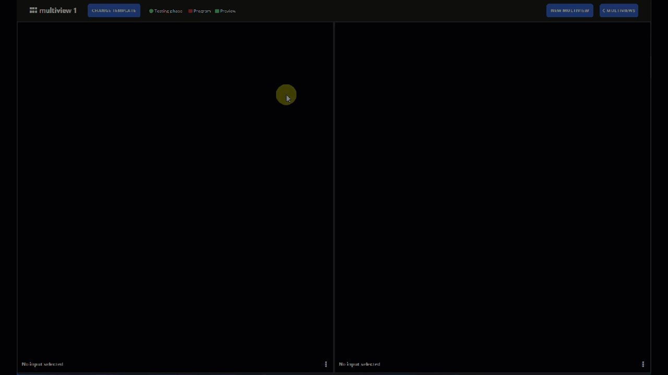The width and height of the screenshot is (668, 375).
Task: Select the right multiview video pane
Action: click(493, 193)
